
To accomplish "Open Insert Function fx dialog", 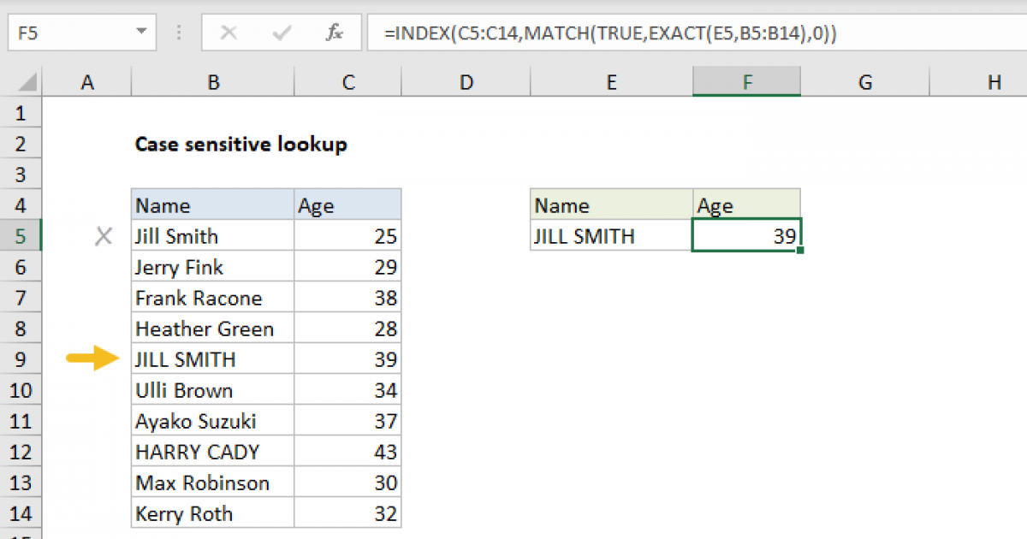I will tap(335, 33).
